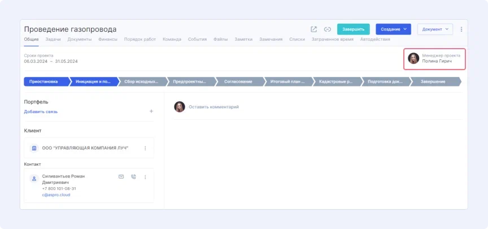Image resolution: width=488 pixels, height=229 pixels.
Task: Click the building icon next to the client name
Action: (x=34, y=148)
